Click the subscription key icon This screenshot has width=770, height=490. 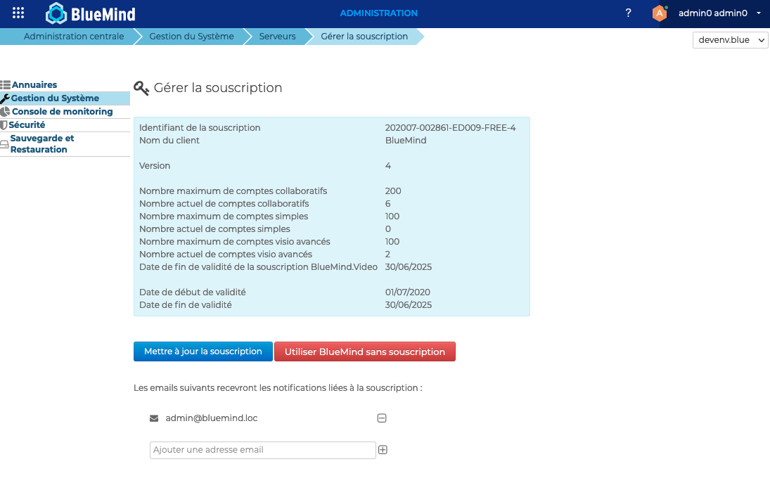[x=141, y=89]
